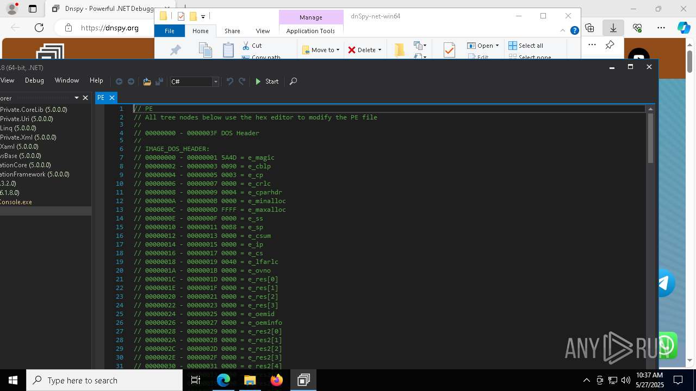Open Edge Settings and more menu
This screenshot has width=696, height=391.
(661, 28)
